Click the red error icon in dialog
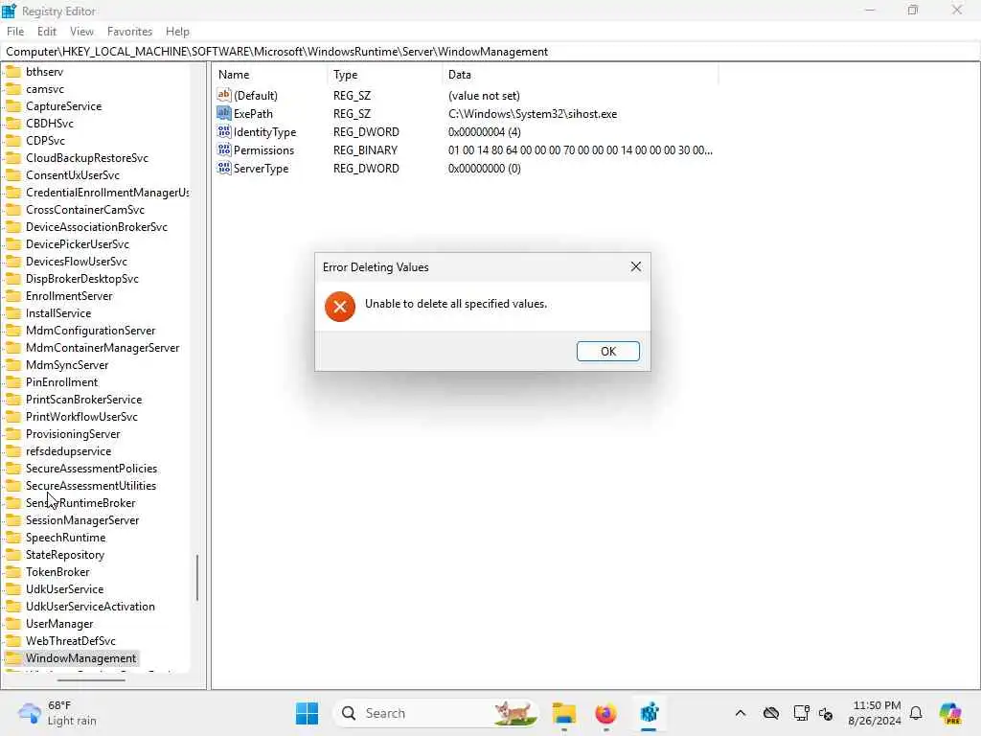 [x=340, y=307]
